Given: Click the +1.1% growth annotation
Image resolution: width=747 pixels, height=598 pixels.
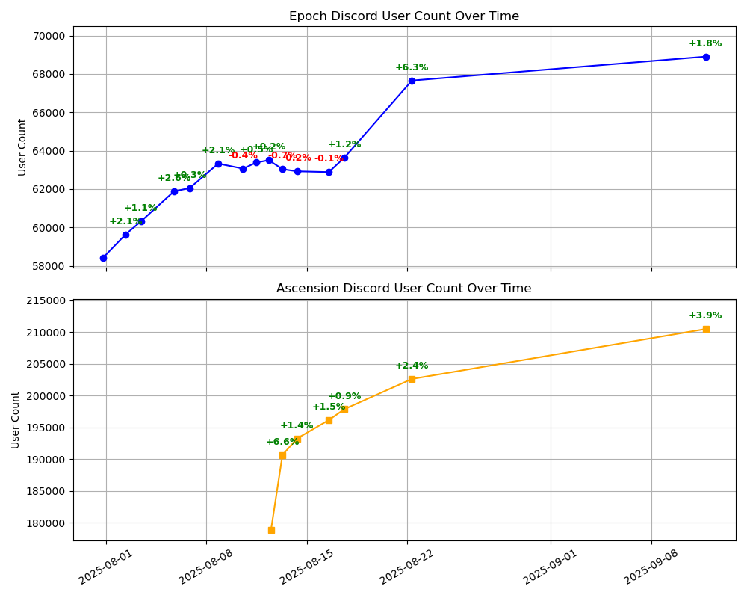Looking at the screenshot, I should coord(140,208).
